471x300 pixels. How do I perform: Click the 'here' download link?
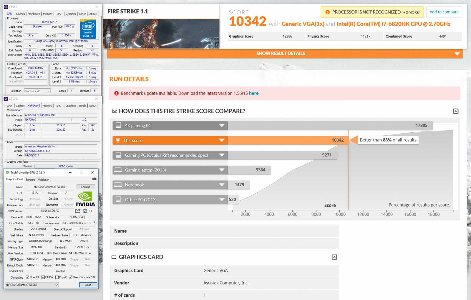click(x=254, y=93)
